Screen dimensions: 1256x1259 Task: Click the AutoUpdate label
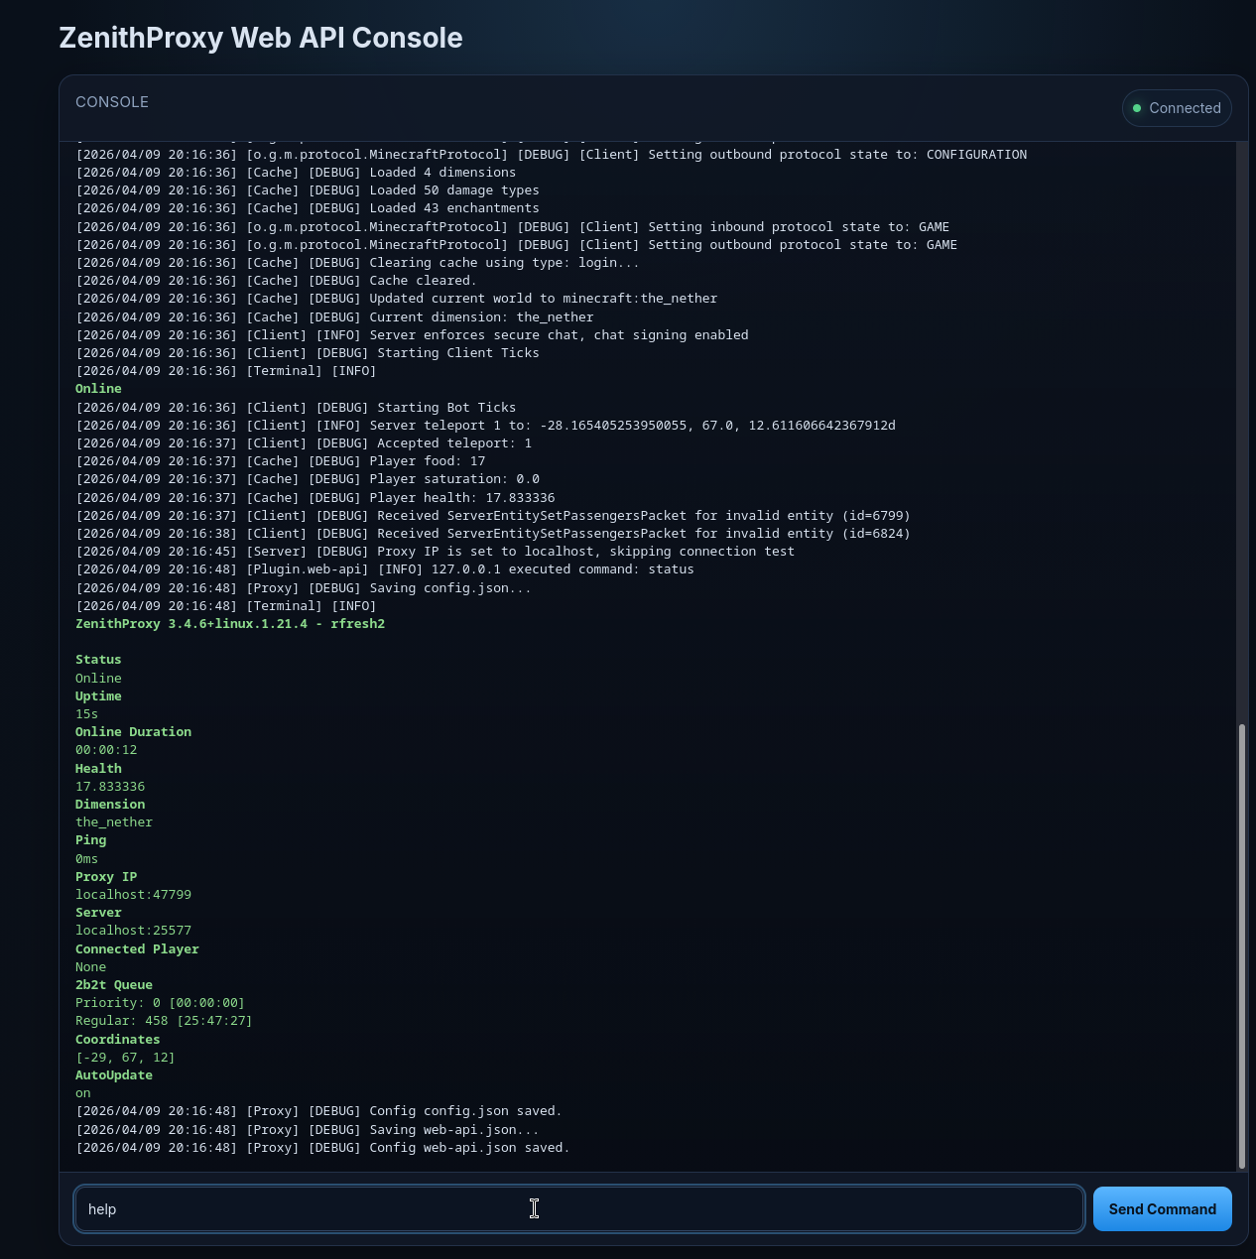click(114, 1075)
